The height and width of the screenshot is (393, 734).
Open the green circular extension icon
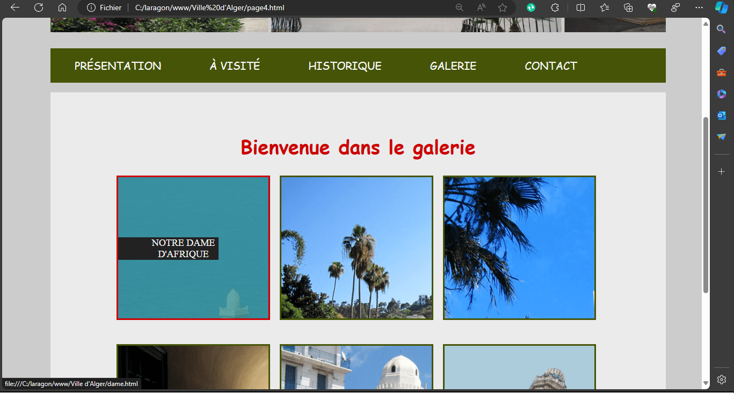click(x=531, y=8)
